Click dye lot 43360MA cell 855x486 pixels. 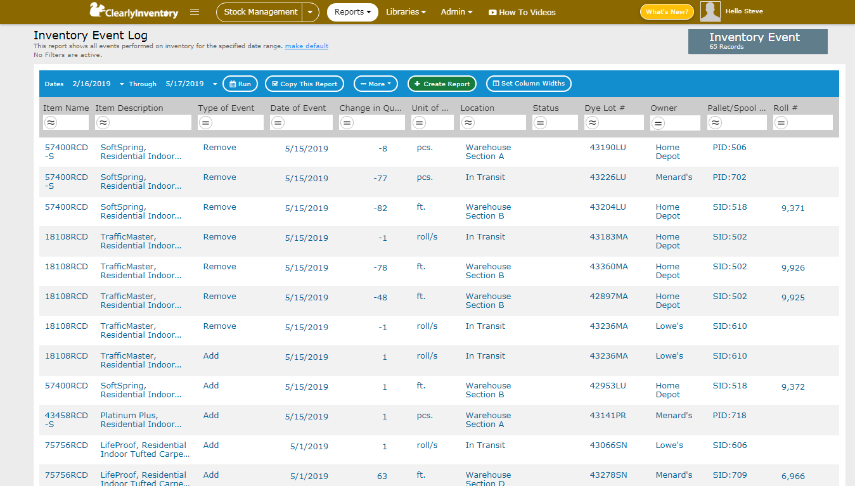[x=609, y=267]
